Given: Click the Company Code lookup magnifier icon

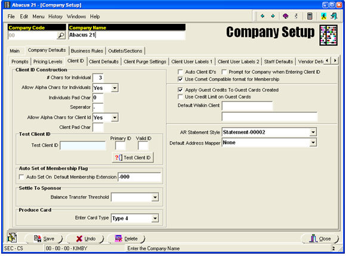Looking at the screenshot, I should pos(61,35).
